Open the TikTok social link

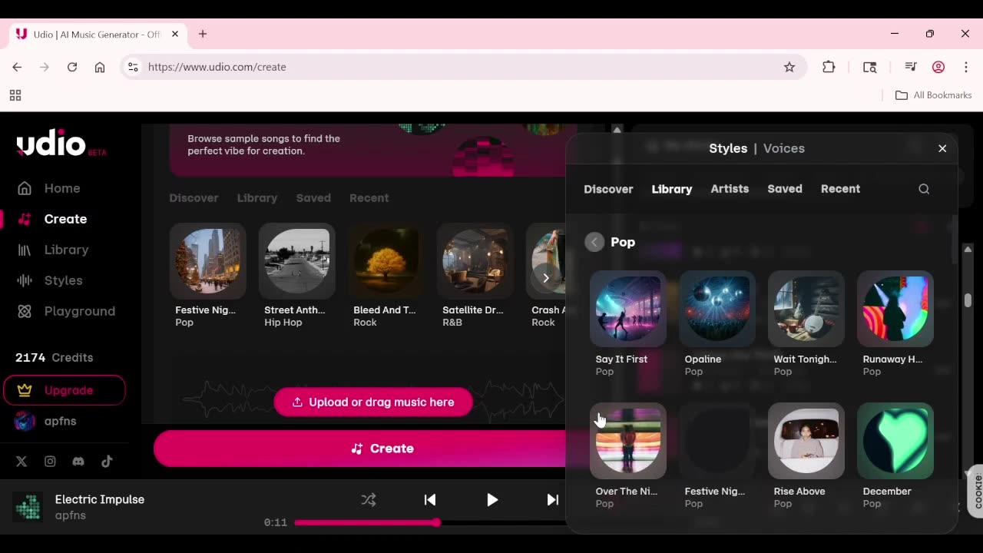pyautogui.click(x=107, y=462)
